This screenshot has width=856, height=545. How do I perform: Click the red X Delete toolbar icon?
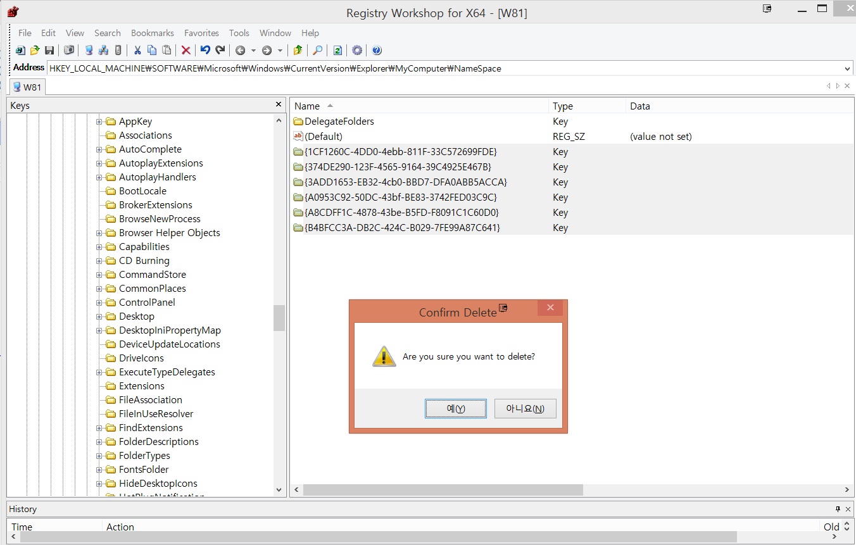[x=186, y=51]
